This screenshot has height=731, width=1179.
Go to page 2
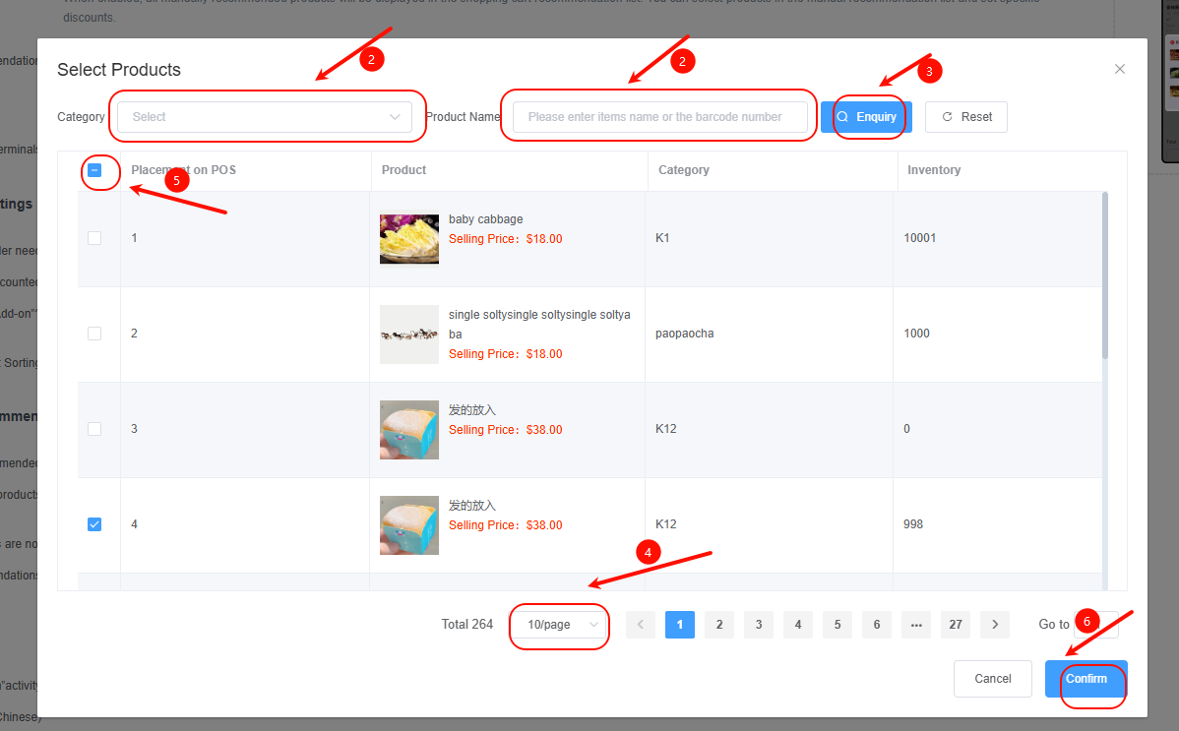click(x=719, y=625)
